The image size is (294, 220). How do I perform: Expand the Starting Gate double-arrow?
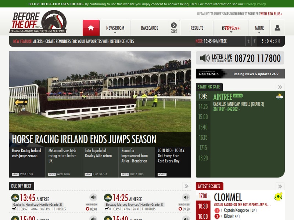pyautogui.click(x=280, y=87)
